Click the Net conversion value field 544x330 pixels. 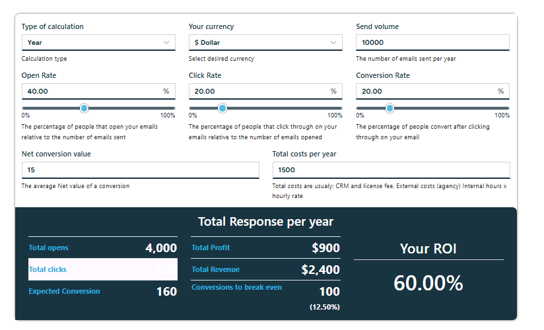tap(140, 170)
